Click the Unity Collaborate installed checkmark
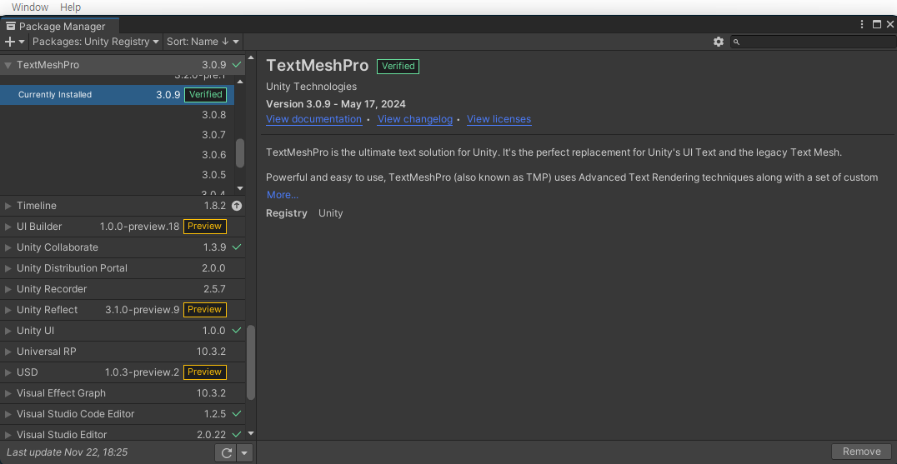The height and width of the screenshot is (464, 897). [x=237, y=247]
